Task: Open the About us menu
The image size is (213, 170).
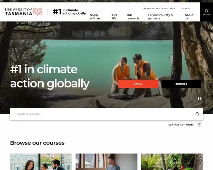Action: point(189,17)
